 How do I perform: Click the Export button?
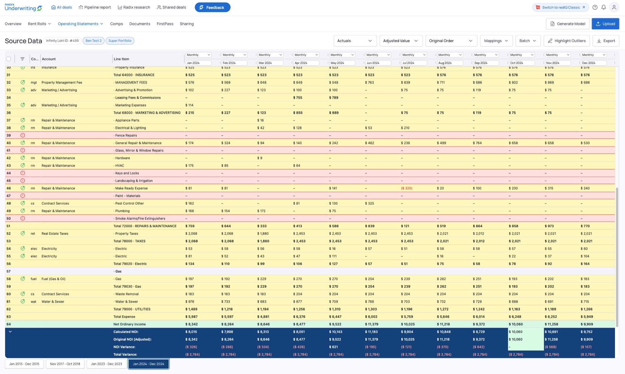tap(606, 41)
